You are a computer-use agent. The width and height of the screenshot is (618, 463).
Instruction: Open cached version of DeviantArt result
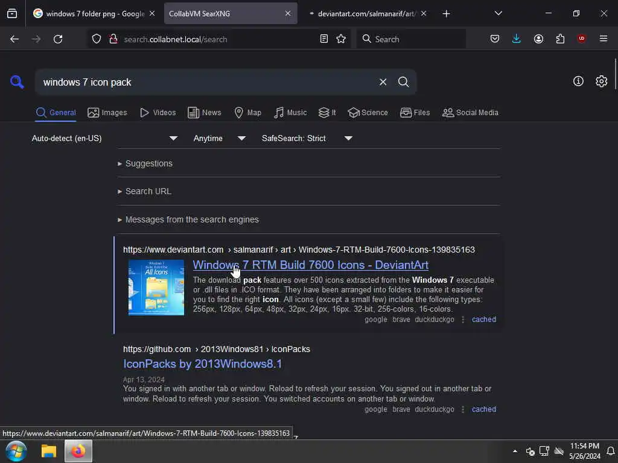[x=484, y=320]
